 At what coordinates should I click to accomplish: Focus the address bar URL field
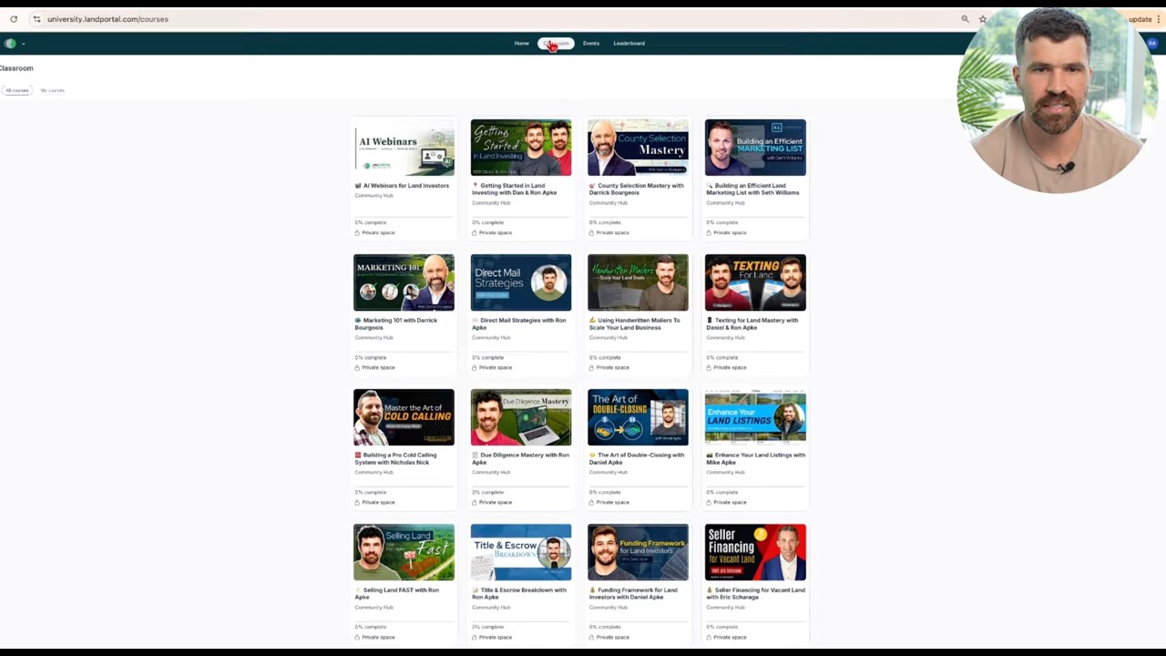pos(107,19)
